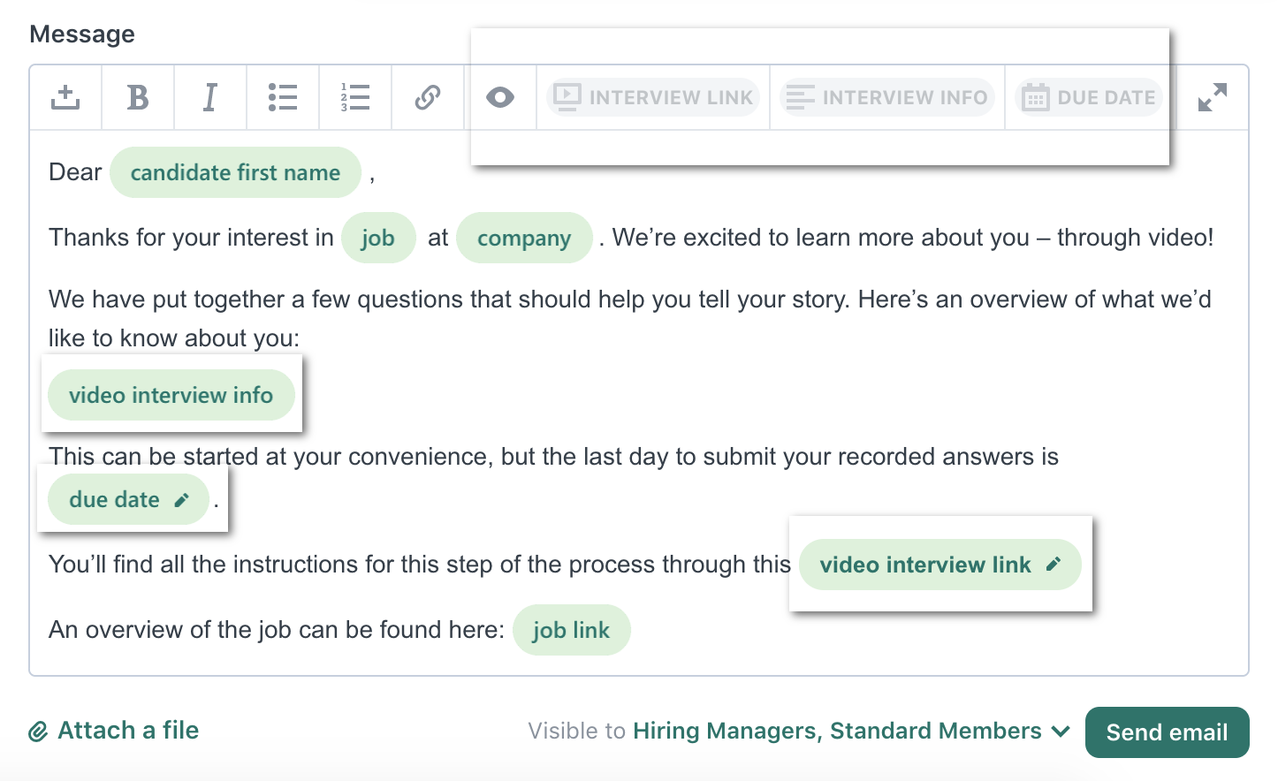
Task: Click the video interview info tag
Action: tap(171, 395)
